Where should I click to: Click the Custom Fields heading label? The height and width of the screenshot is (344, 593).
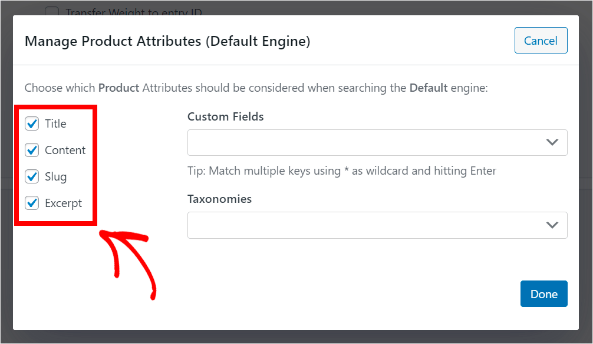pyautogui.click(x=225, y=116)
